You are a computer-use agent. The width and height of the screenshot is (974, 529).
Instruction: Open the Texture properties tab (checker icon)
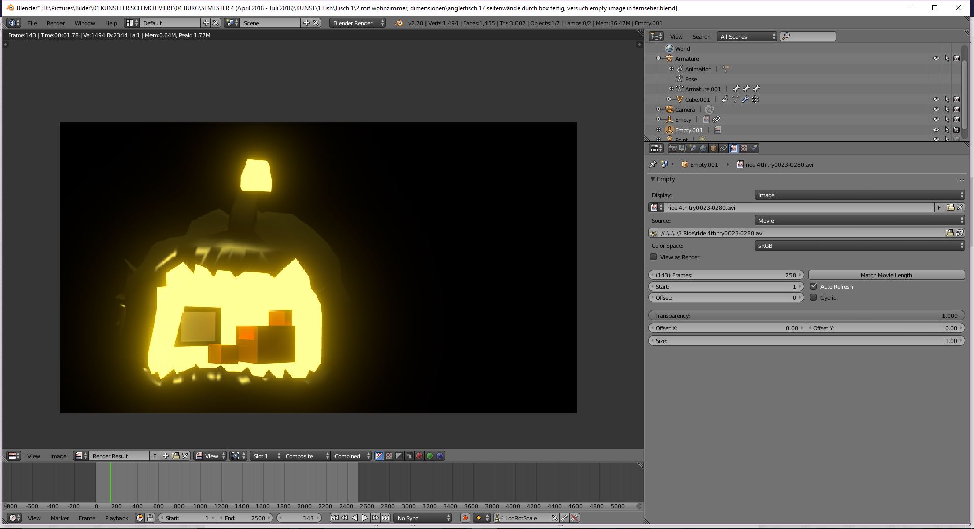[x=744, y=148]
